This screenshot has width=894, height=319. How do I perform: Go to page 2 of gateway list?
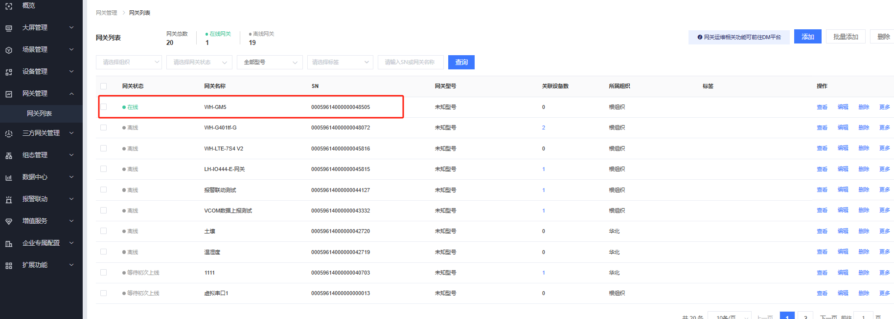coord(805,316)
